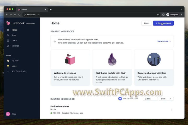Click the 'RUNNING SESSIONS (1)' heading
This screenshot has width=188, height=125.
click(62, 99)
